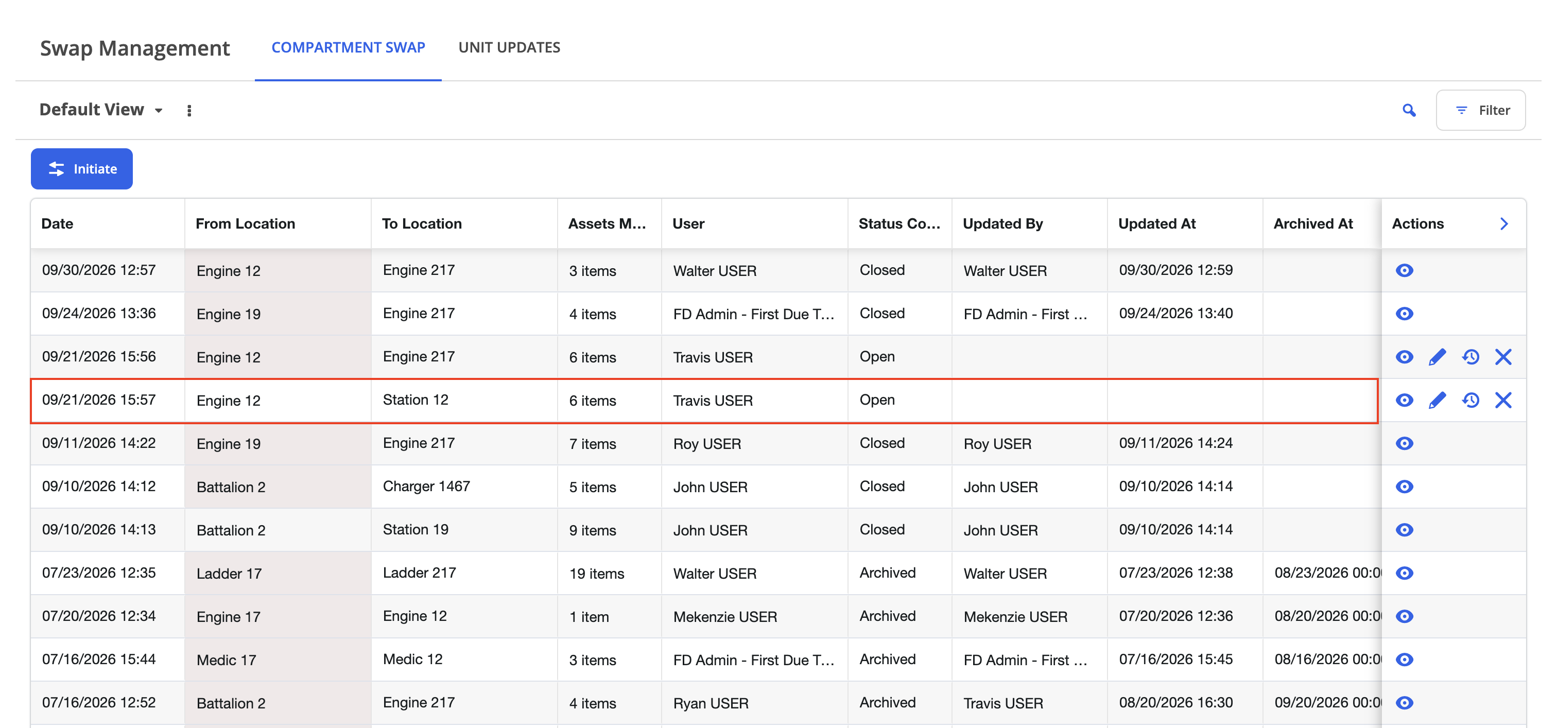1557x728 pixels.
Task: Click the 19 items cell
Action: [x=609, y=574]
